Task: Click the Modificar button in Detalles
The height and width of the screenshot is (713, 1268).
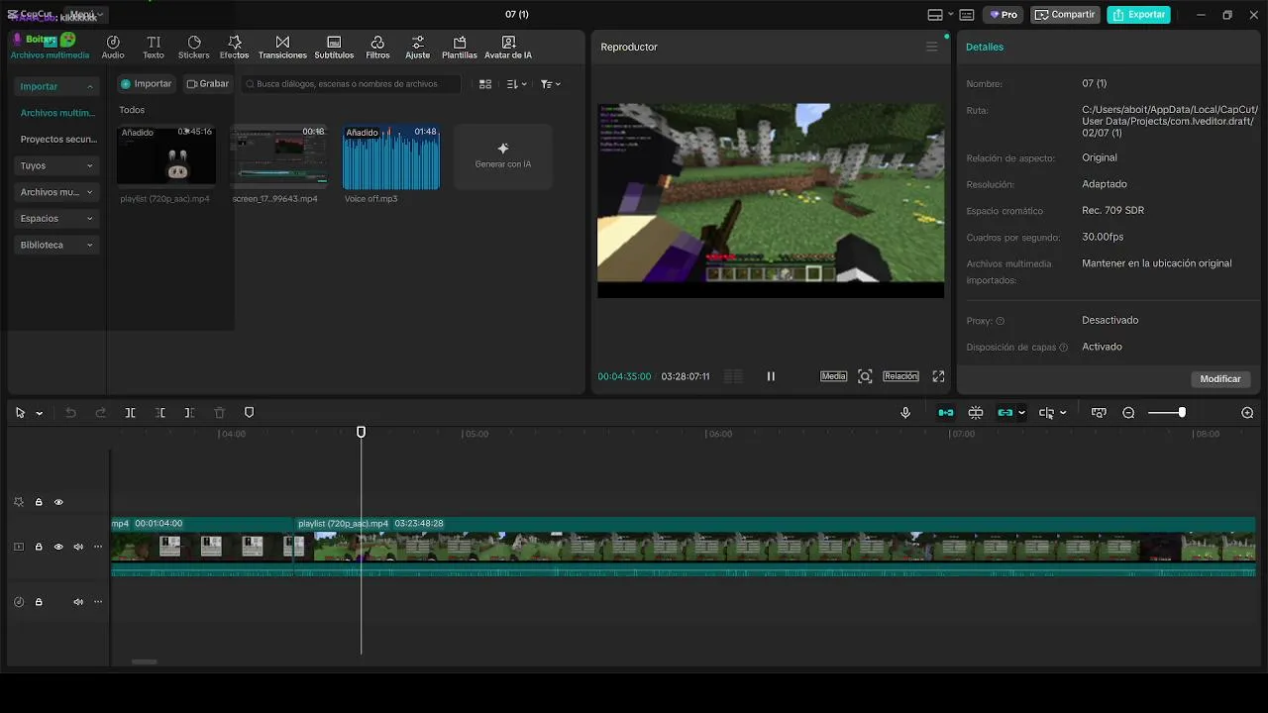Action: coord(1220,378)
